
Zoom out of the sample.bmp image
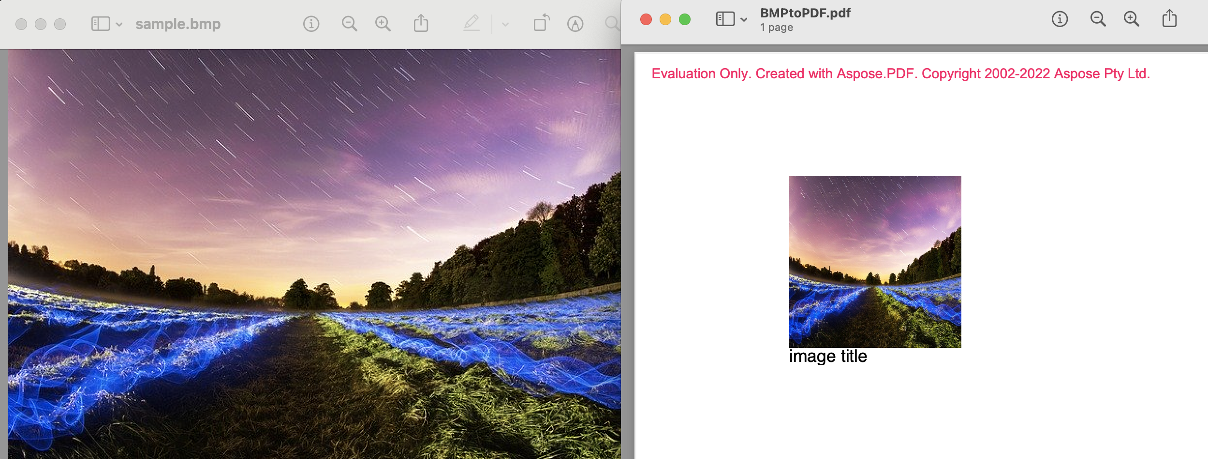click(350, 23)
